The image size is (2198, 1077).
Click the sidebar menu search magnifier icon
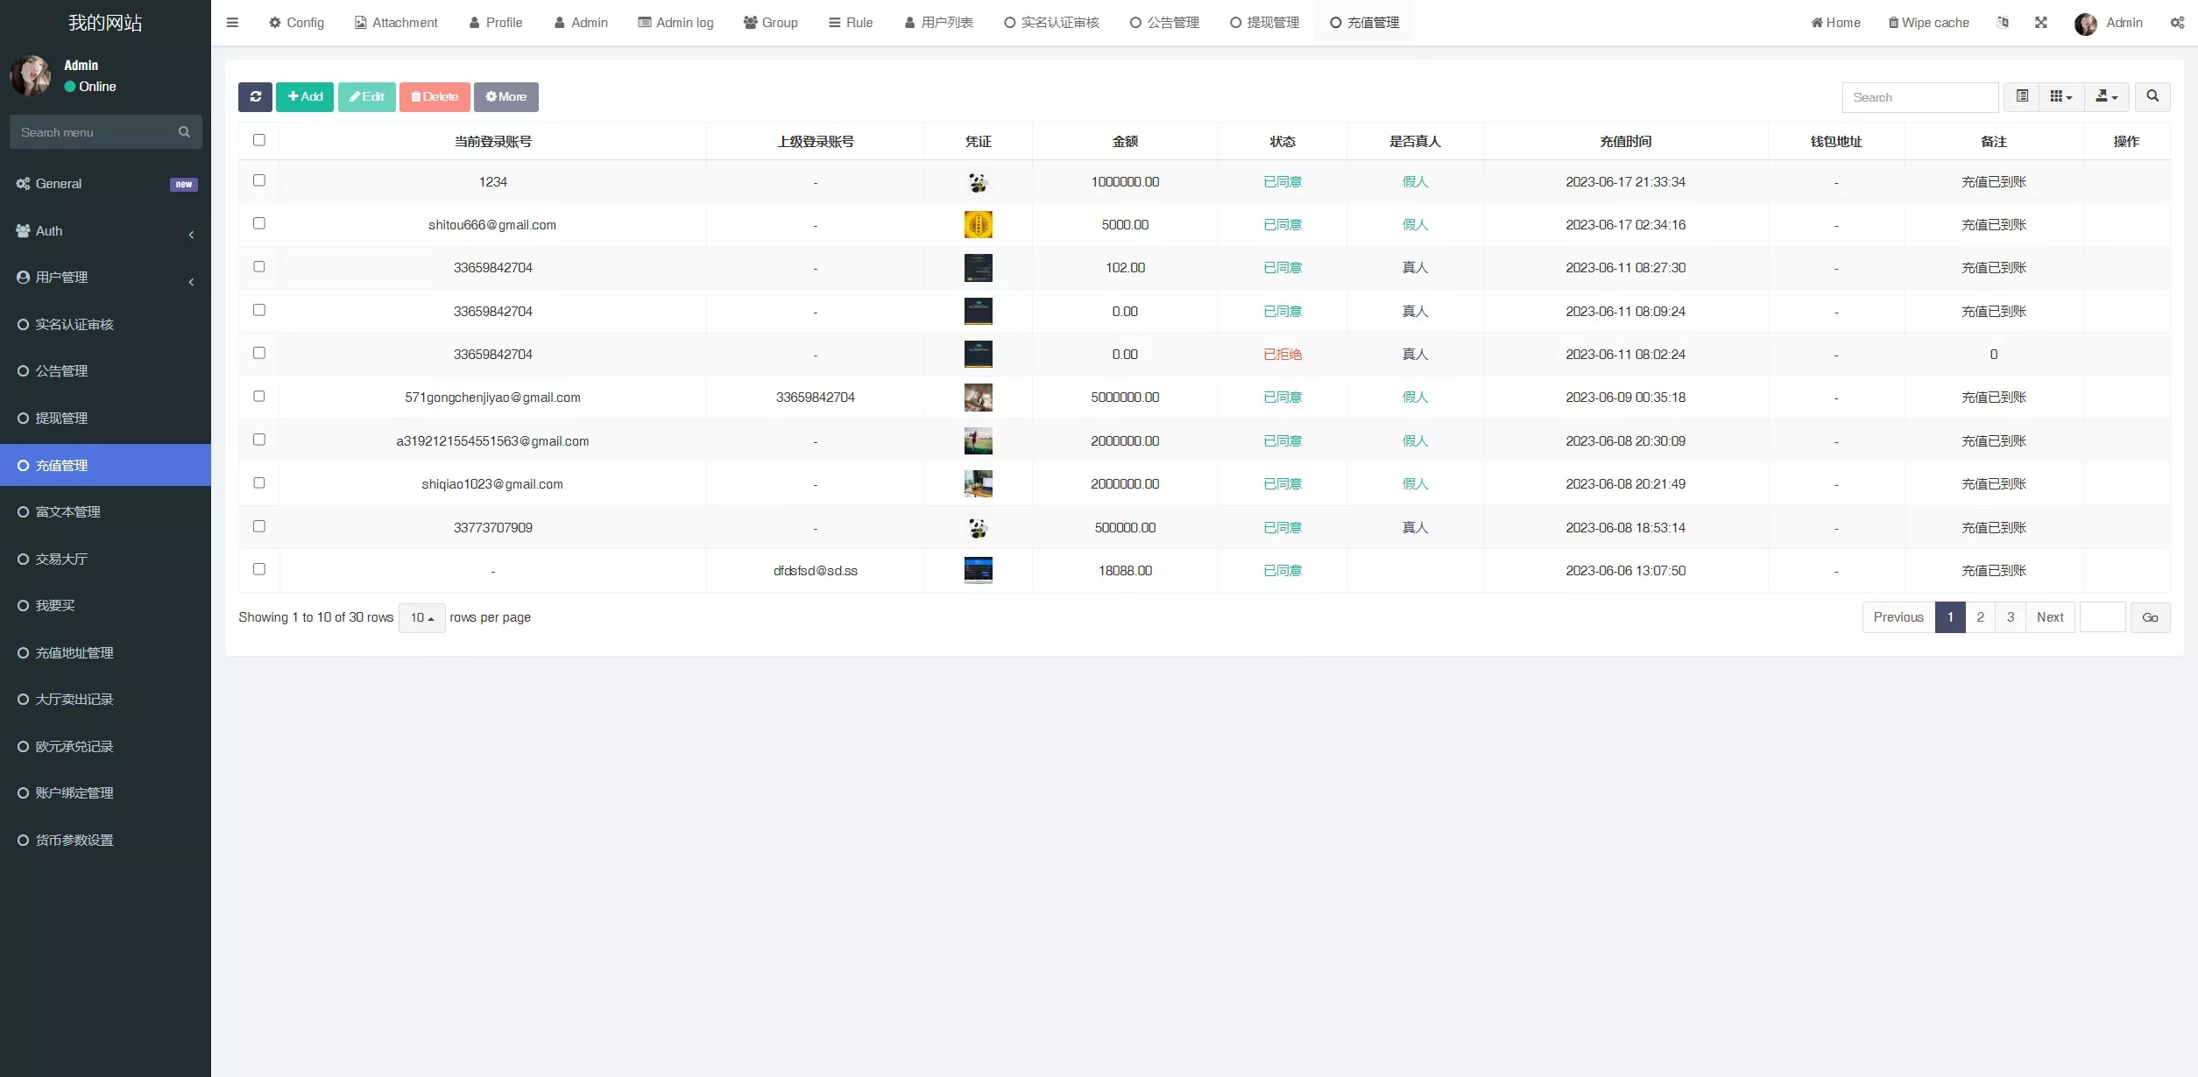(184, 132)
